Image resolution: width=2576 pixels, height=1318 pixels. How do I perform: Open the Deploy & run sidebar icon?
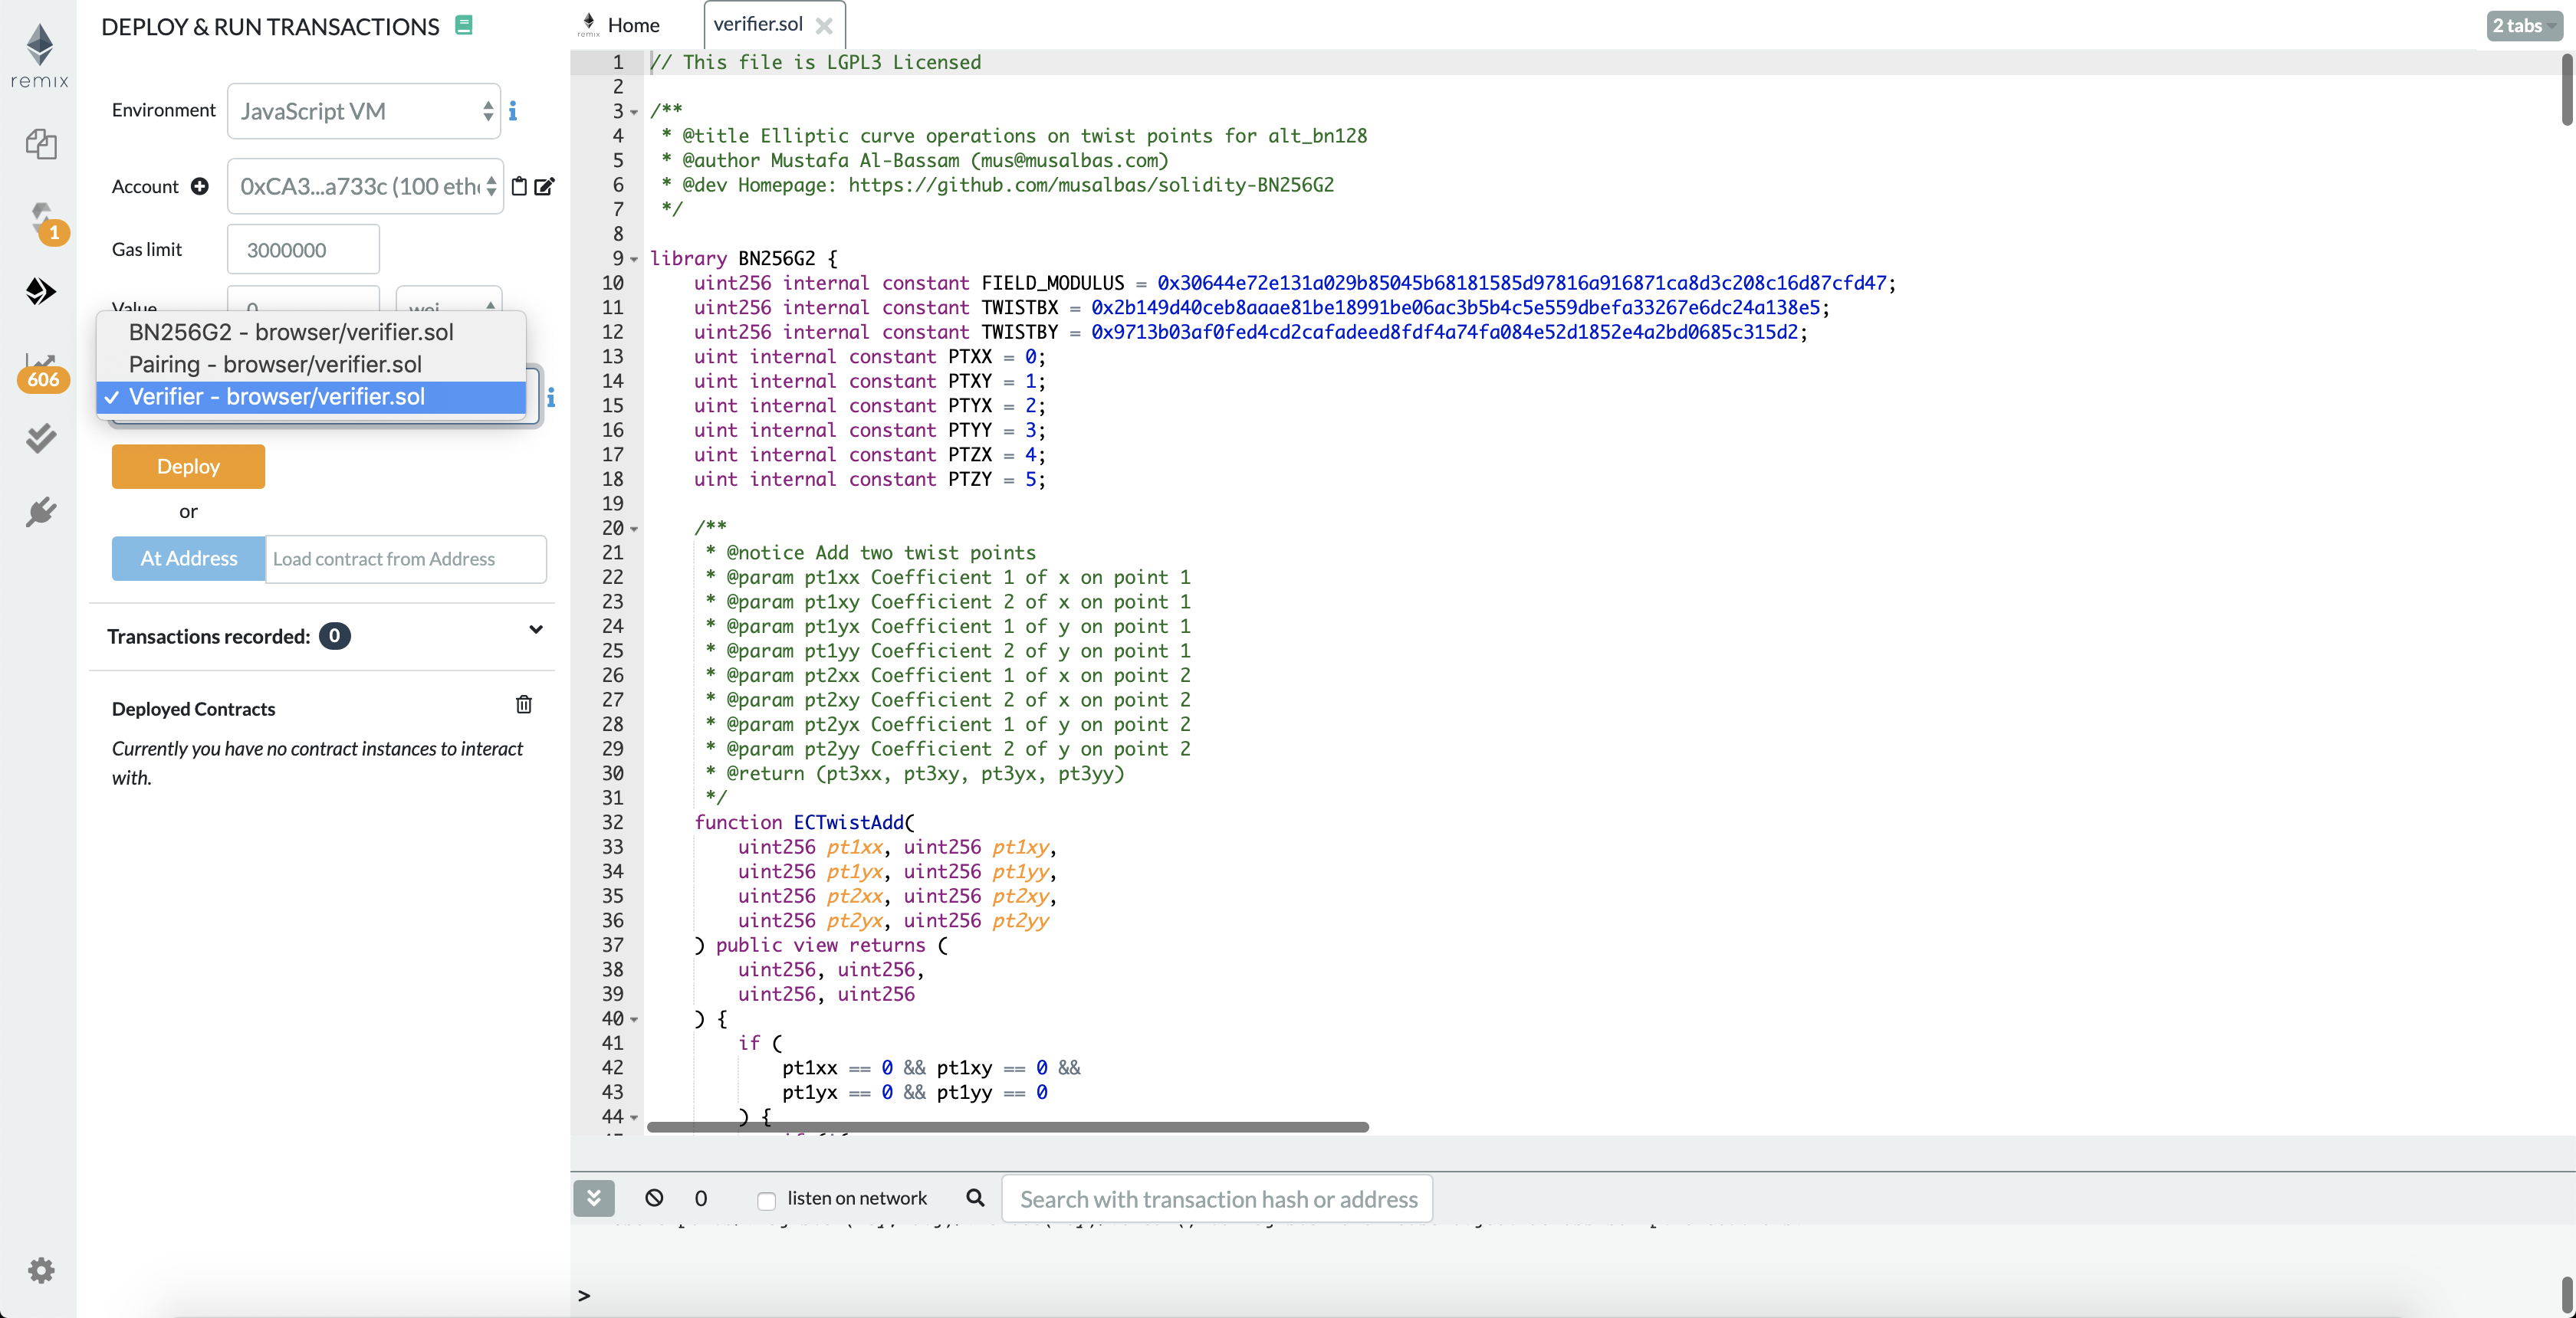point(40,292)
